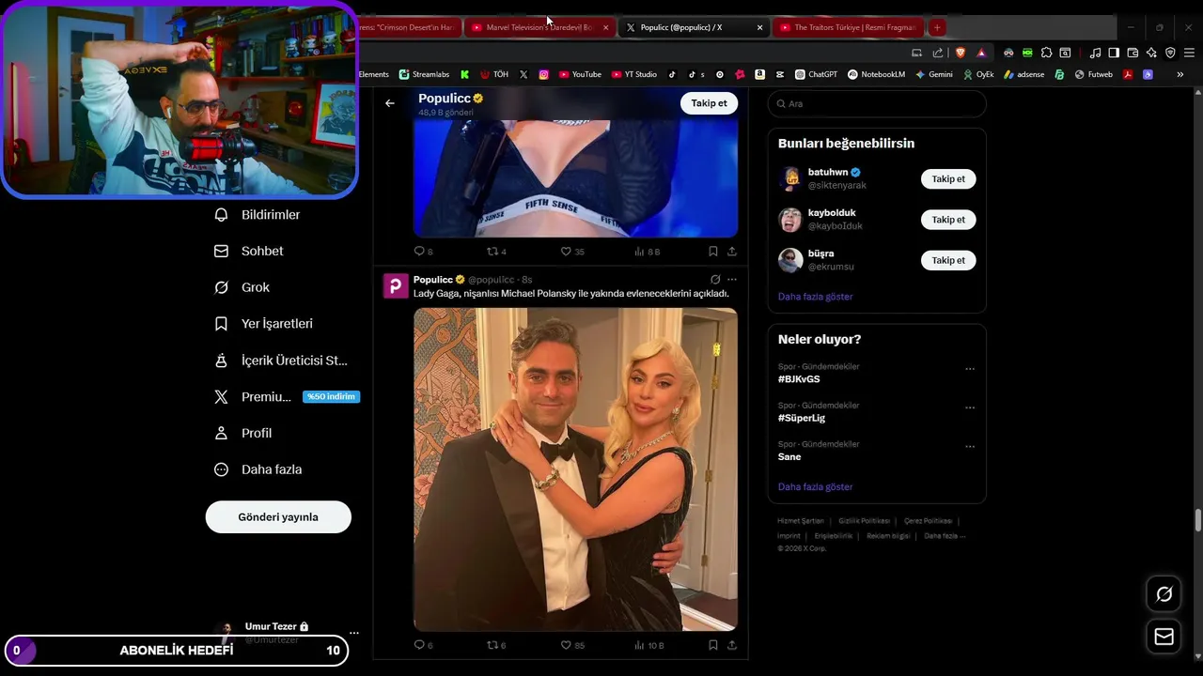The height and width of the screenshot is (676, 1203).
Task: Open Hizmet Şartları footer link
Action: (x=801, y=521)
